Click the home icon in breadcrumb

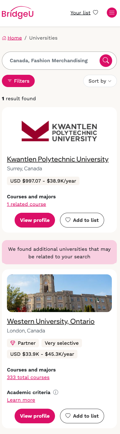[x=4, y=38]
